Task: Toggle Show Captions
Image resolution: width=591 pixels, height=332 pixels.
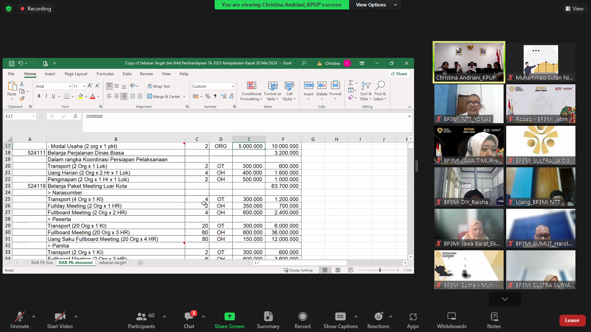Action: [340, 320]
